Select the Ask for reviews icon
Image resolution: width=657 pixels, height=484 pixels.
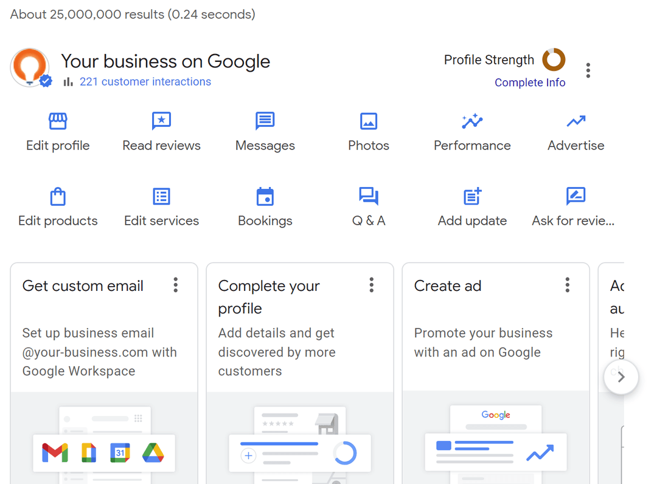575,196
